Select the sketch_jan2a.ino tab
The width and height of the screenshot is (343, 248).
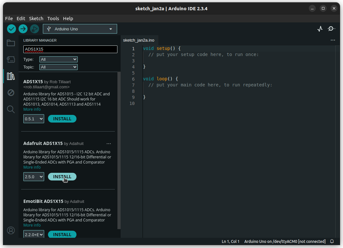tap(139, 40)
